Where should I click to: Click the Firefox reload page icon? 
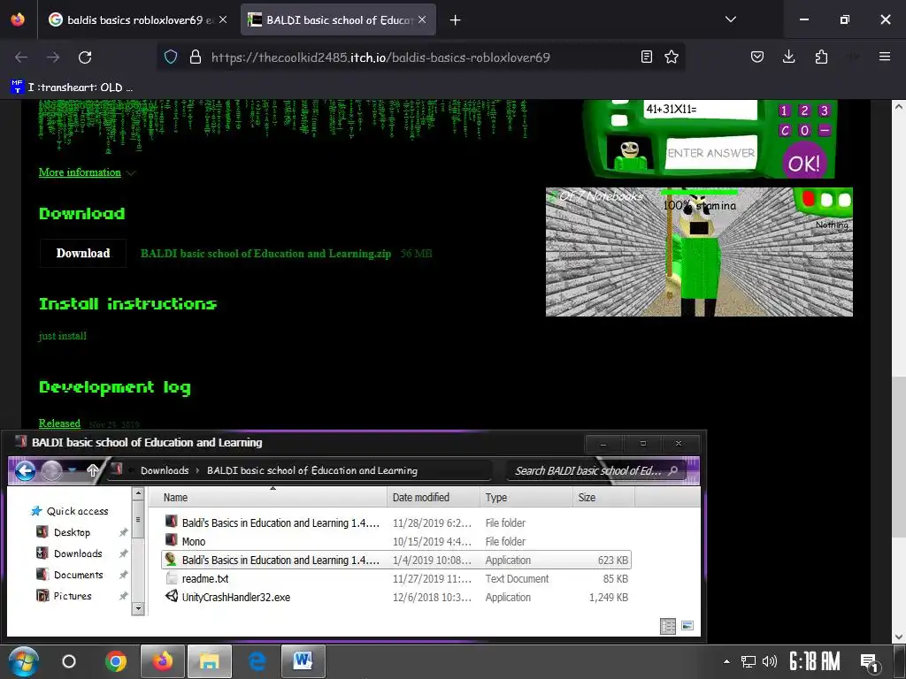(85, 57)
